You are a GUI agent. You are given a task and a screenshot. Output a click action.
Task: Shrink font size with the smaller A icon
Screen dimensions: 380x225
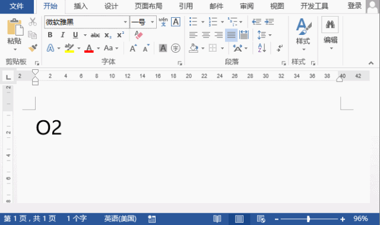pyautogui.click(x=146, y=48)
